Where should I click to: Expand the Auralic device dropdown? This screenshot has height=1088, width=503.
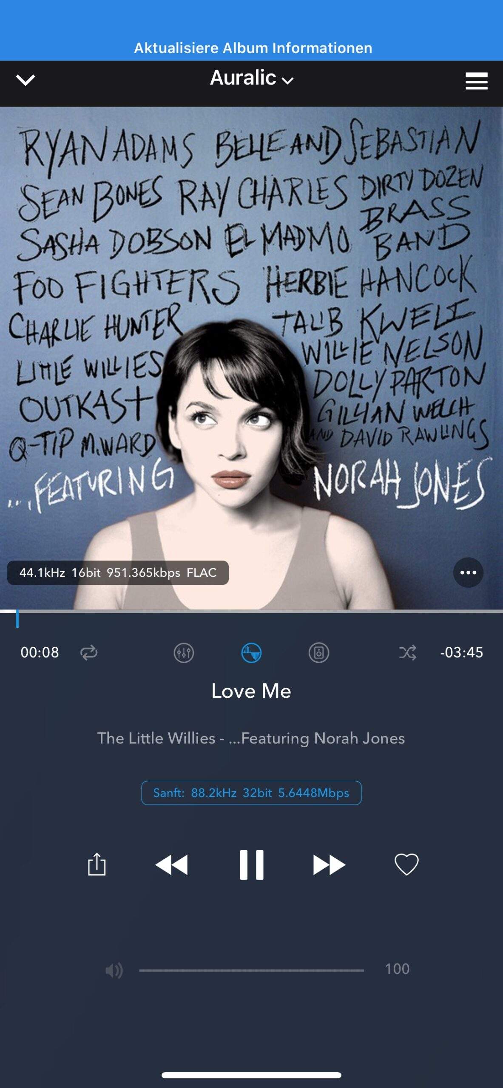252,78
